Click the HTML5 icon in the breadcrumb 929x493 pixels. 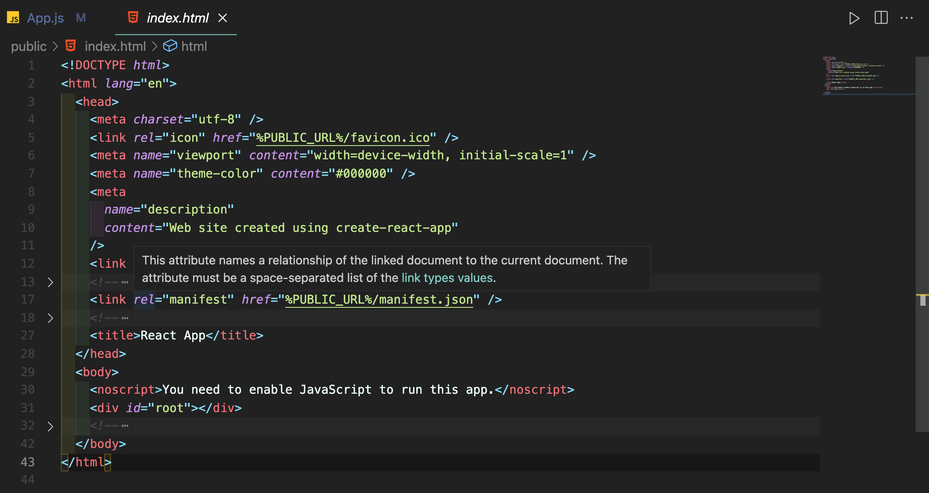click(x=71, y=46)
